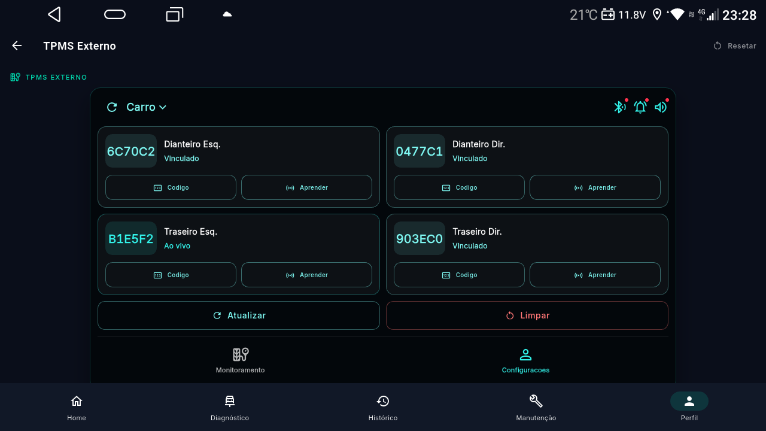Click the cloud icon in status bar
This screenshot has width=766, height=431.
(227, 14)
